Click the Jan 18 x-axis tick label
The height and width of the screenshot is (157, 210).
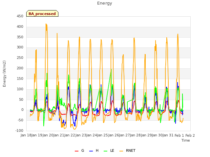(26, 135)
